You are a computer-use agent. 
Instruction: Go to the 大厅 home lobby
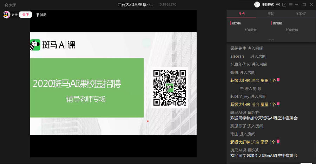click(x=10, y=5)
